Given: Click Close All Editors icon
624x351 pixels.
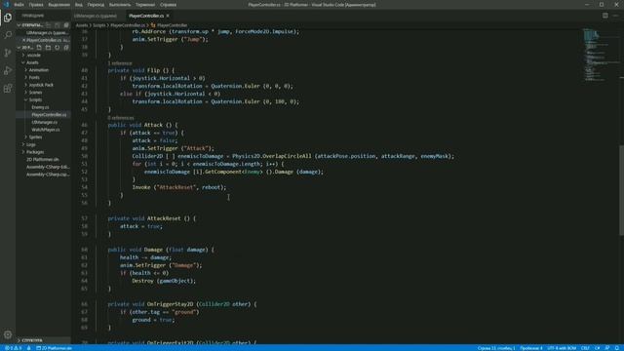Looking at the screenshot, I should click(x=66, y=25).
